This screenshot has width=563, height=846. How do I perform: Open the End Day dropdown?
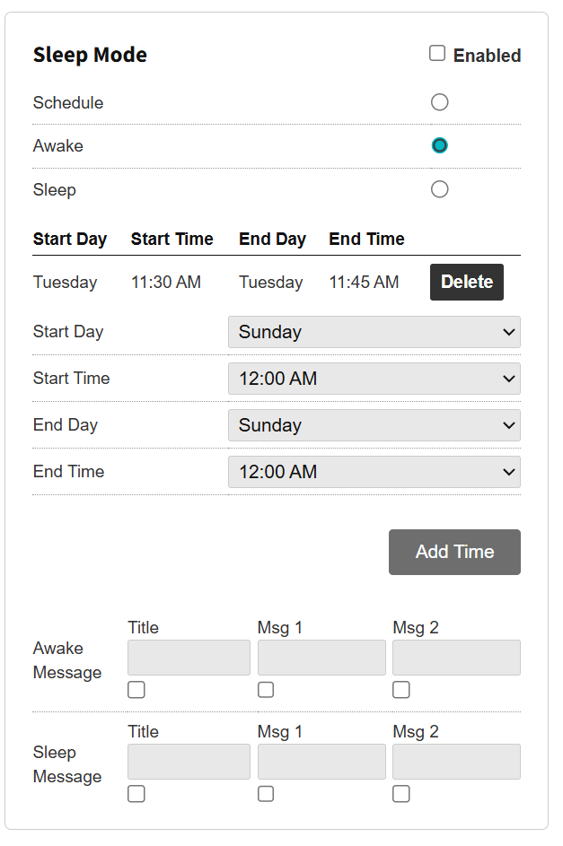[374, 425]
